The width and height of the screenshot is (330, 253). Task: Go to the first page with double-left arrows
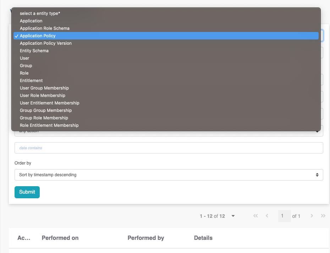click(255, 216)
